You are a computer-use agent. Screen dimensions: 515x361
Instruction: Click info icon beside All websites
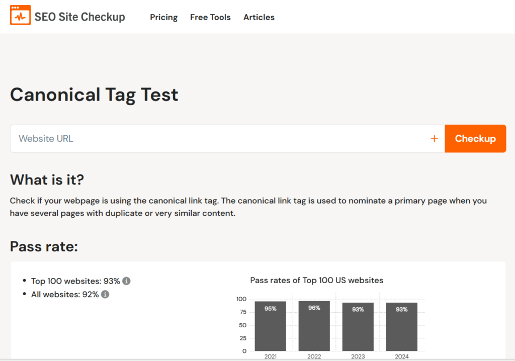[x=105, y=295]
